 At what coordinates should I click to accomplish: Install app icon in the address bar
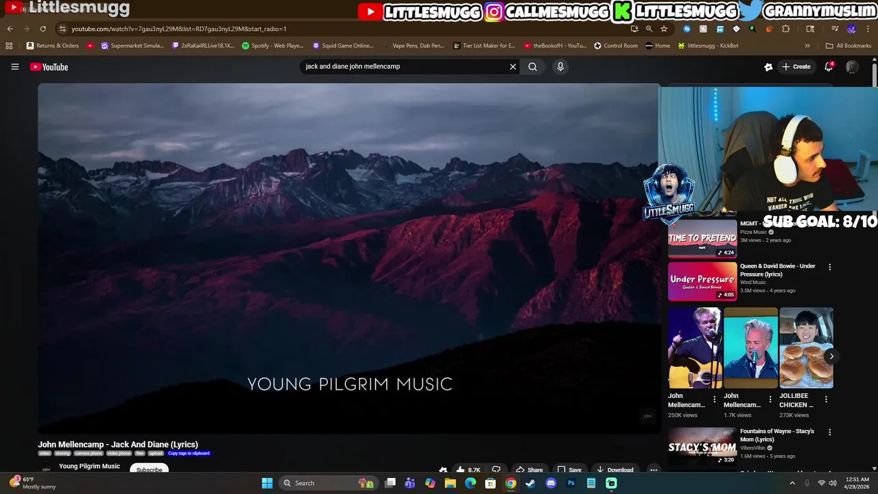(634, 29)
